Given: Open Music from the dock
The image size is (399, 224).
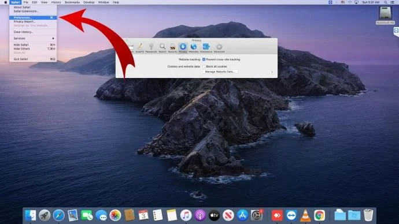Looking at the screenshot, I should (186, 215).
